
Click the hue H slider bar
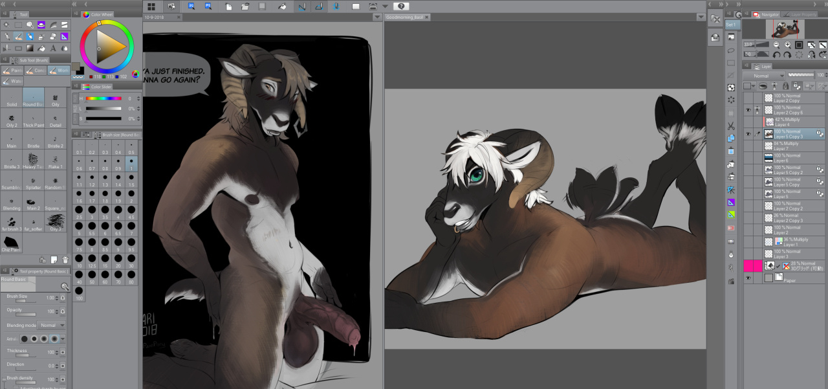click(103, 98)
